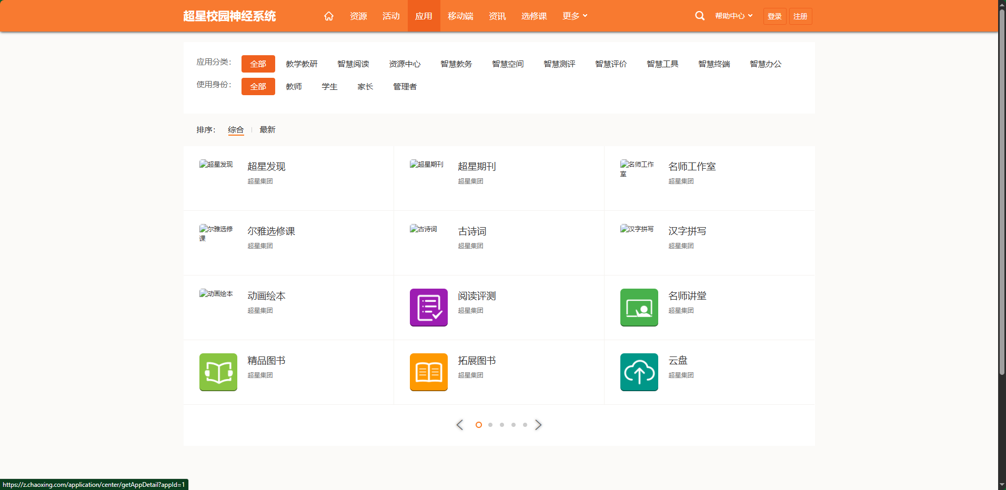
Task: Open the search magnifier icon
Action: pos(699,16)
